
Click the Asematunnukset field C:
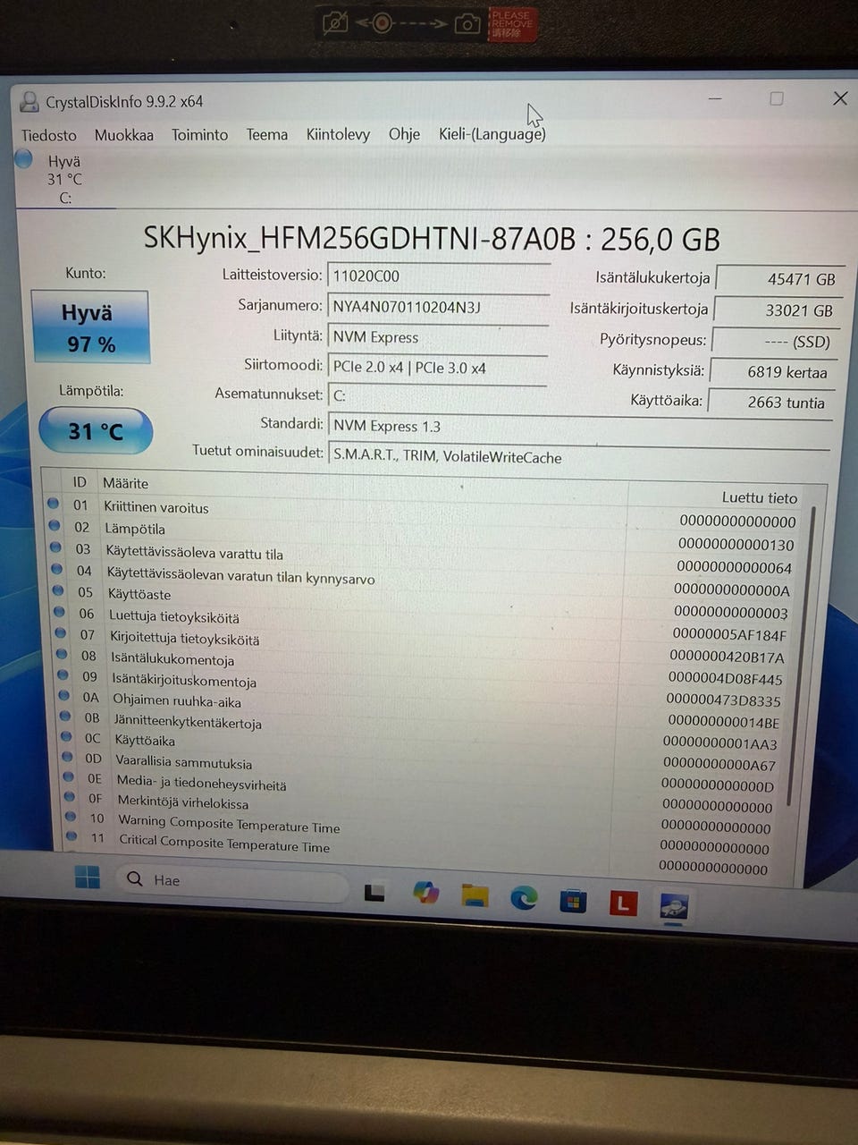click(437, 395)
